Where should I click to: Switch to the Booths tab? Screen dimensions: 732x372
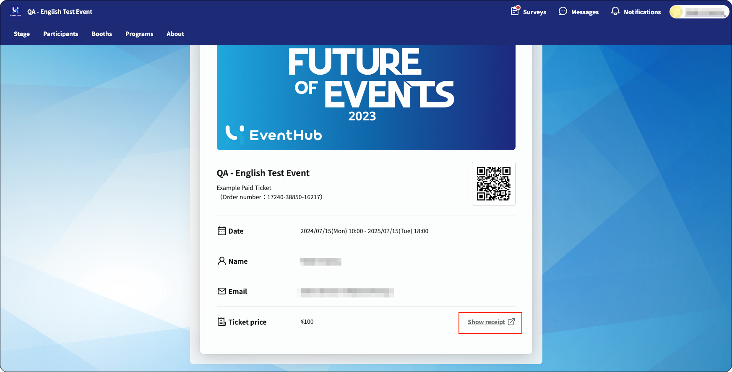pyautogui.click(x=102, y=34)
